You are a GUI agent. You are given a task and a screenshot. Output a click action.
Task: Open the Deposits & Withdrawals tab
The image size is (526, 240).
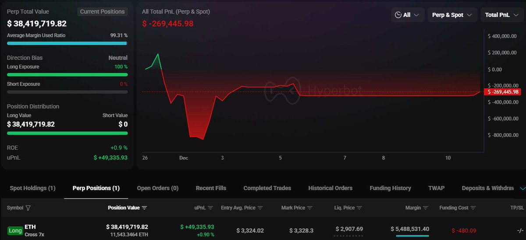tap(487, 188)
